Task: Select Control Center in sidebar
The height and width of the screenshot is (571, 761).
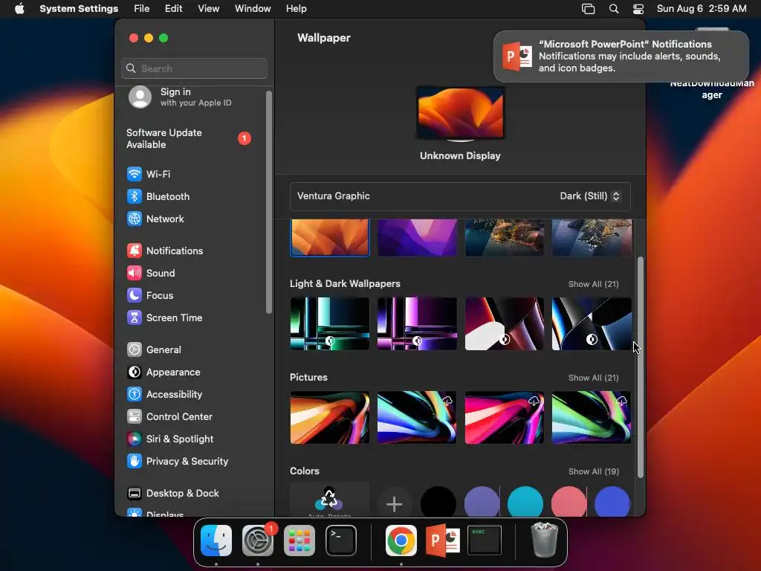Action: 169,416
